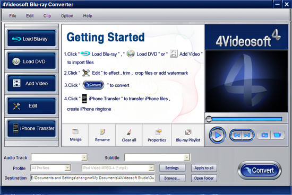Jump to the previous chapter in preview
The image size is (292, 195).
(x=236, y=135)
